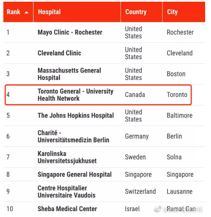
Task: Open Mayo Clinic - Rochester entry
Action: (70, 32)
